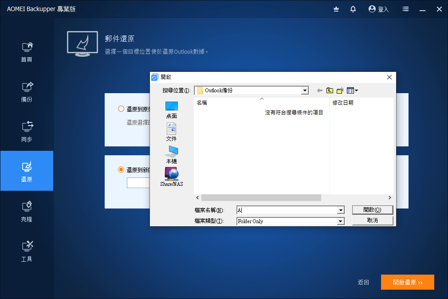The height and width of the screenshot is (299, 448).
Task: Click the 登入 account login icon
Action: coord(378,9)
